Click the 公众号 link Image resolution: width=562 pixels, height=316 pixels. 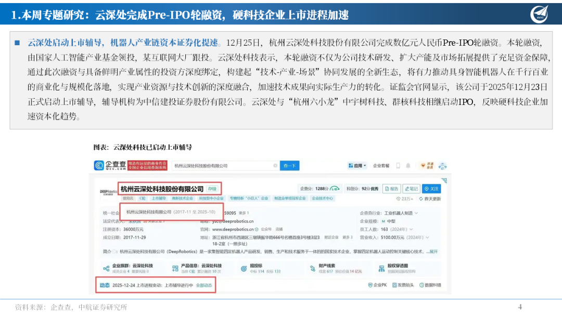pos(266,229)
